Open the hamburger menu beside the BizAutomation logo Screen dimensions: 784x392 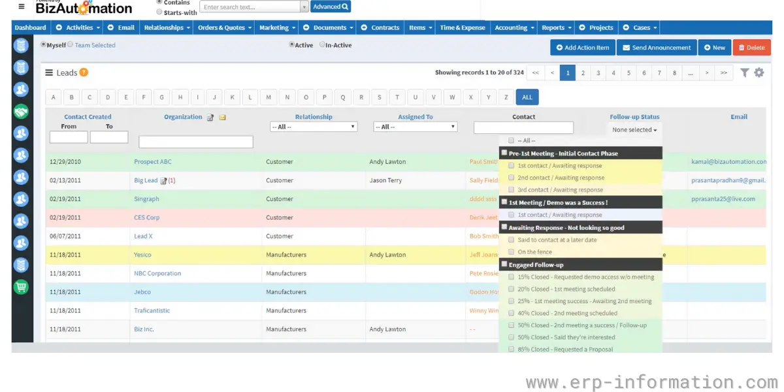[22, 7]
